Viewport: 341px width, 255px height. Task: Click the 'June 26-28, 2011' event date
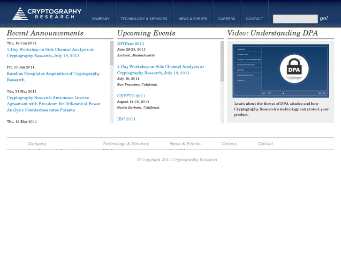131,50
